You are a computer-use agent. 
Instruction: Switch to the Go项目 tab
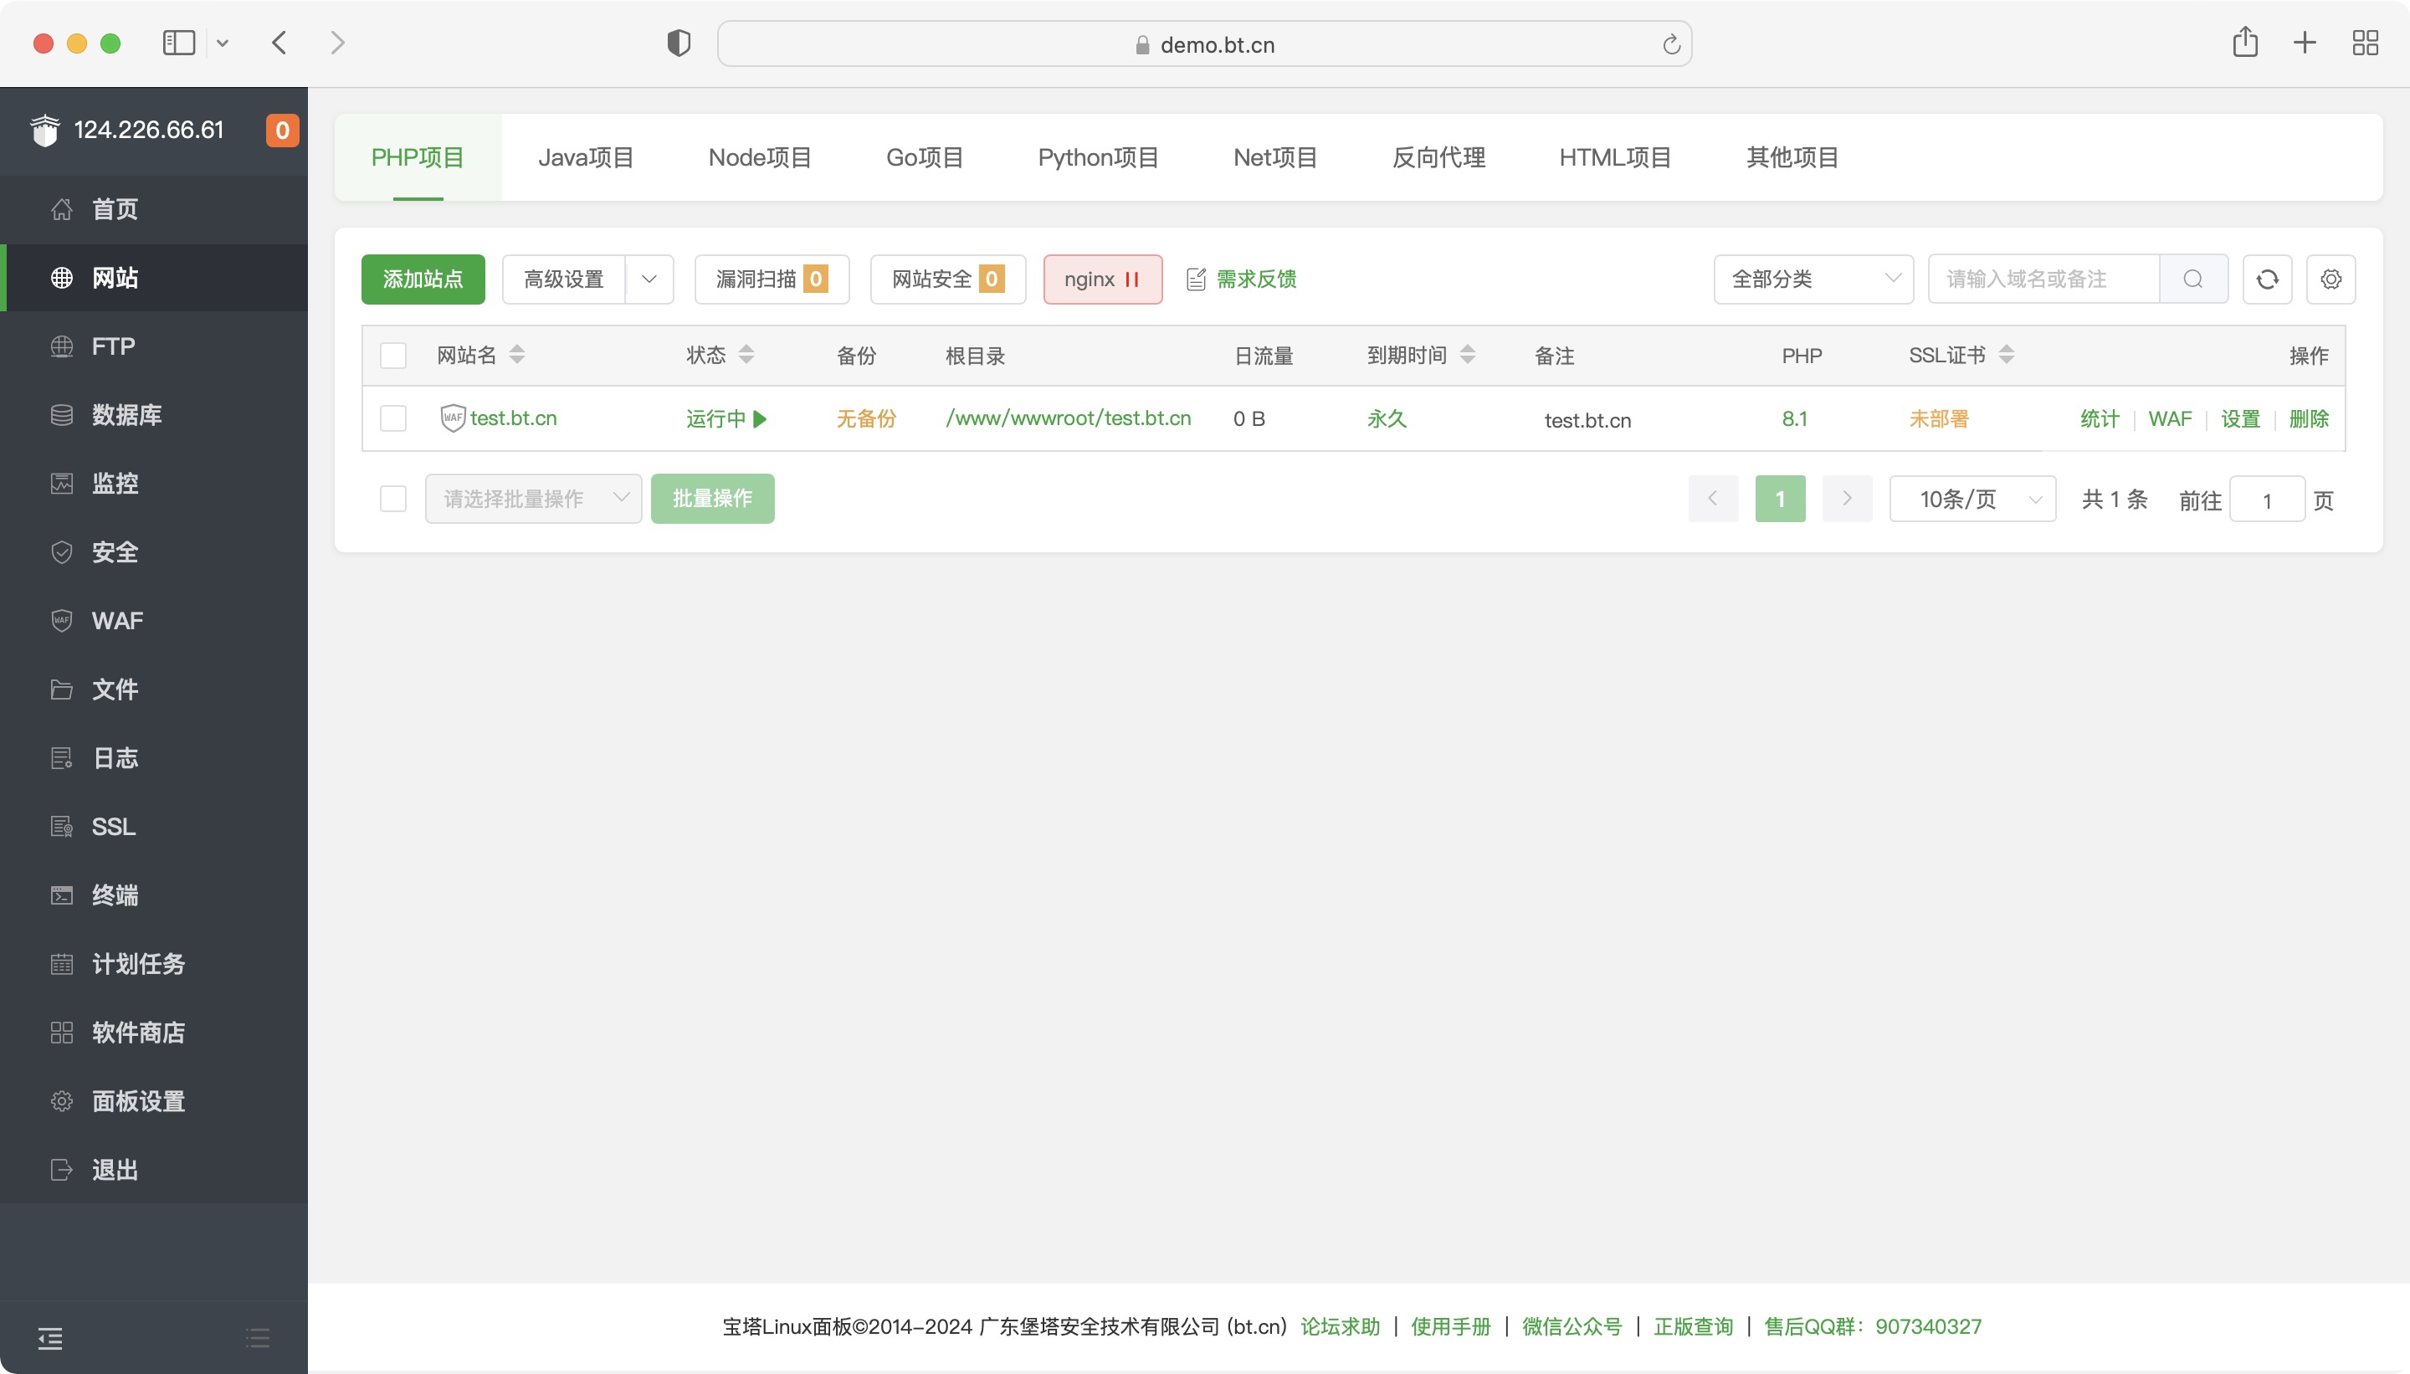click(x=923, y=156)
